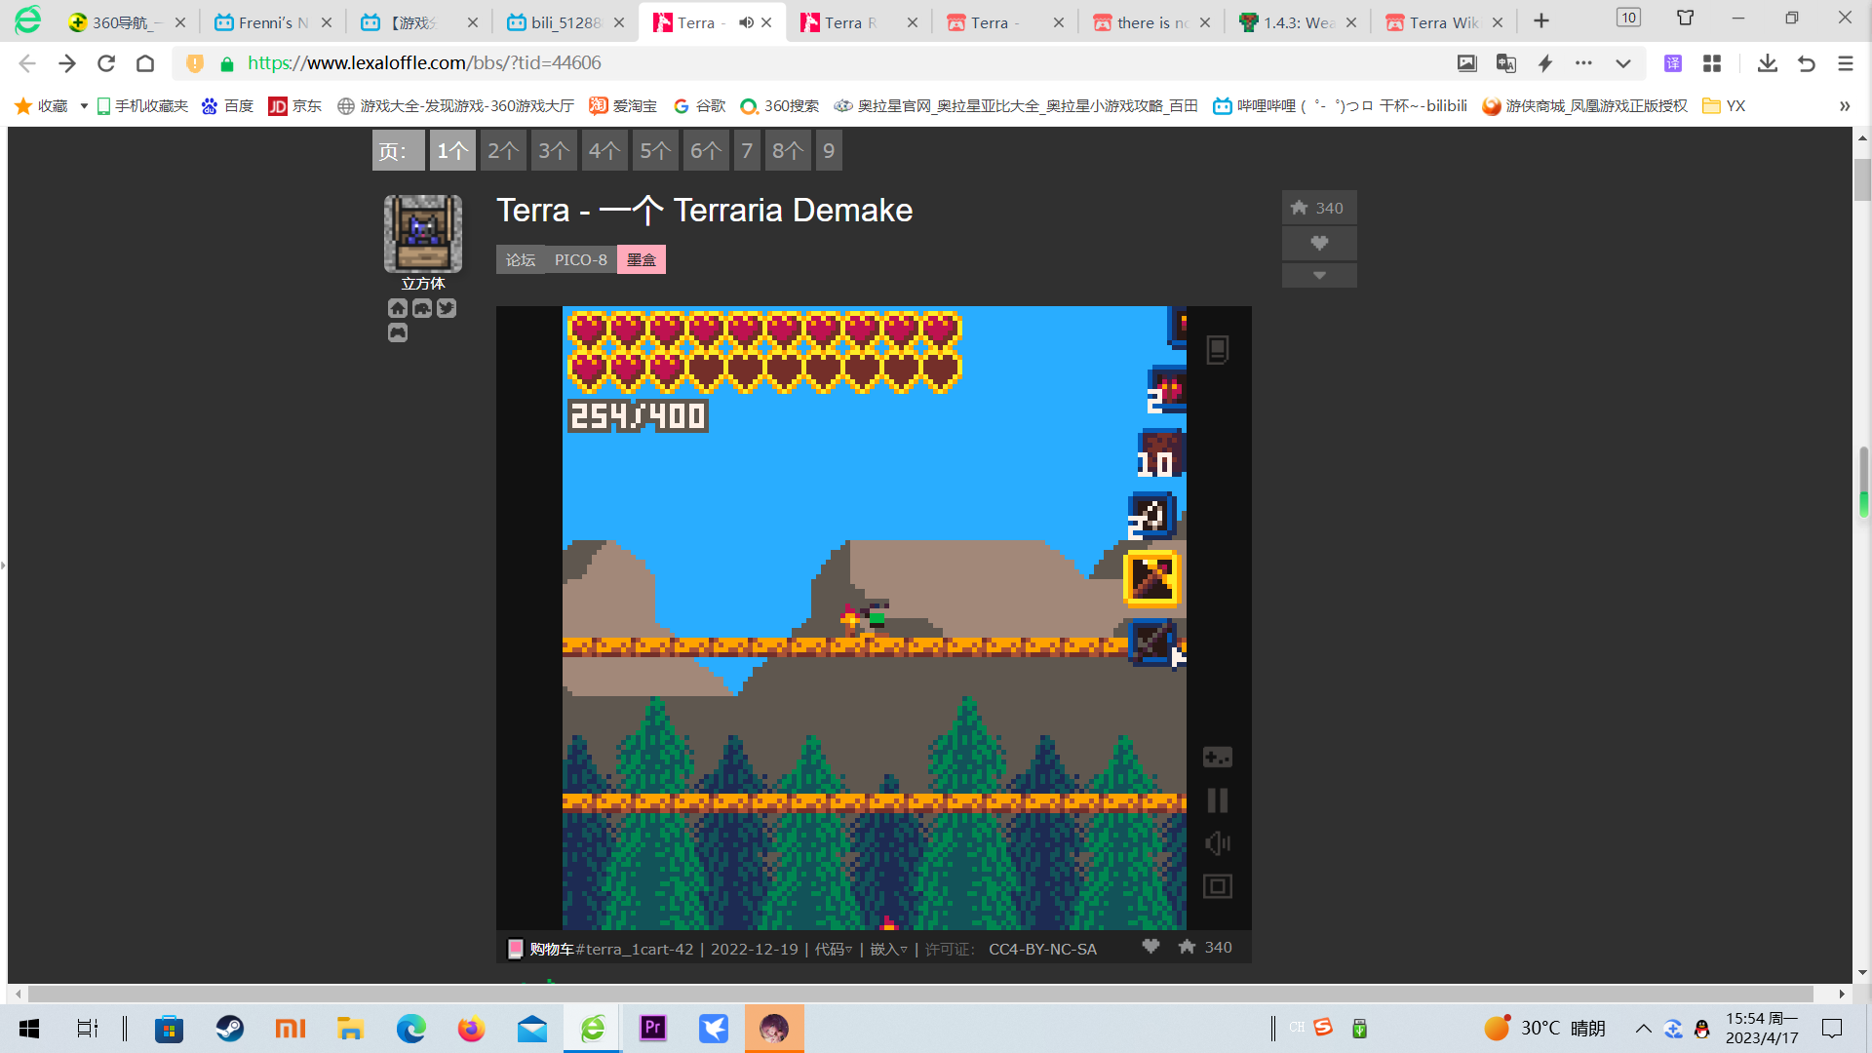1872x1053 pixels.
Task: Star the Terra thread showing 340
Action: 1318,208
